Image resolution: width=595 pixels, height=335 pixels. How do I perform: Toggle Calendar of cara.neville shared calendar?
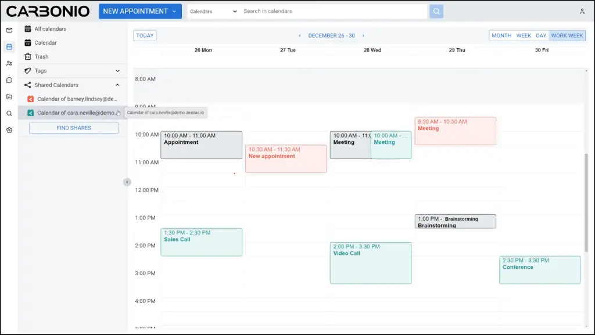tap(73, 113)
